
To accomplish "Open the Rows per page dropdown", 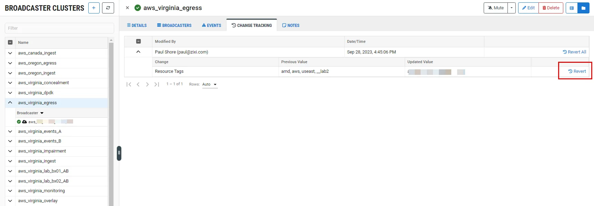I will click(210, 85).
